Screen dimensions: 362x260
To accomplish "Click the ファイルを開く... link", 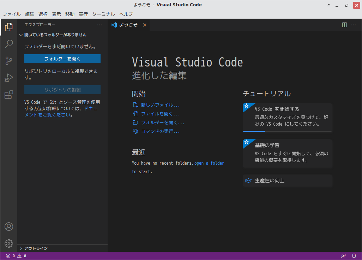I will tap(160, 114).
